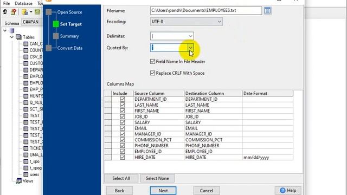Click the browse file icon beside Filename
This screenshot has width=347, height=195.
[x=267, y=11]
